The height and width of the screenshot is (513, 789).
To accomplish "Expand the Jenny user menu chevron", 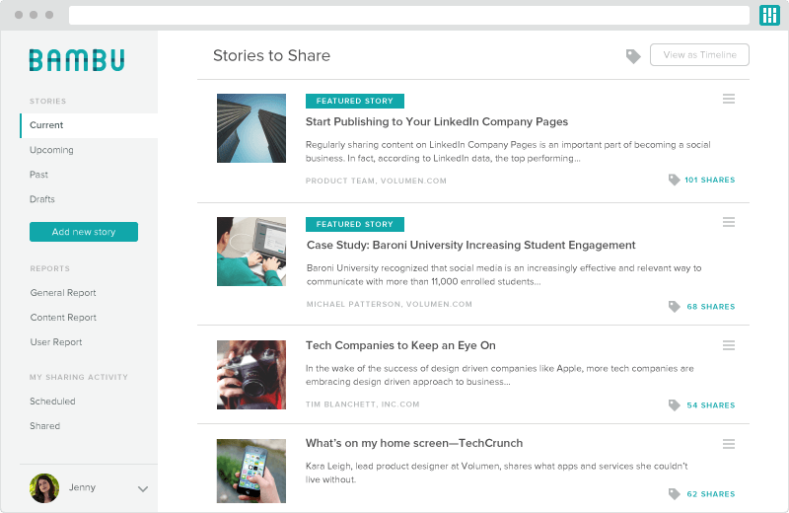I will pos(142,488).
